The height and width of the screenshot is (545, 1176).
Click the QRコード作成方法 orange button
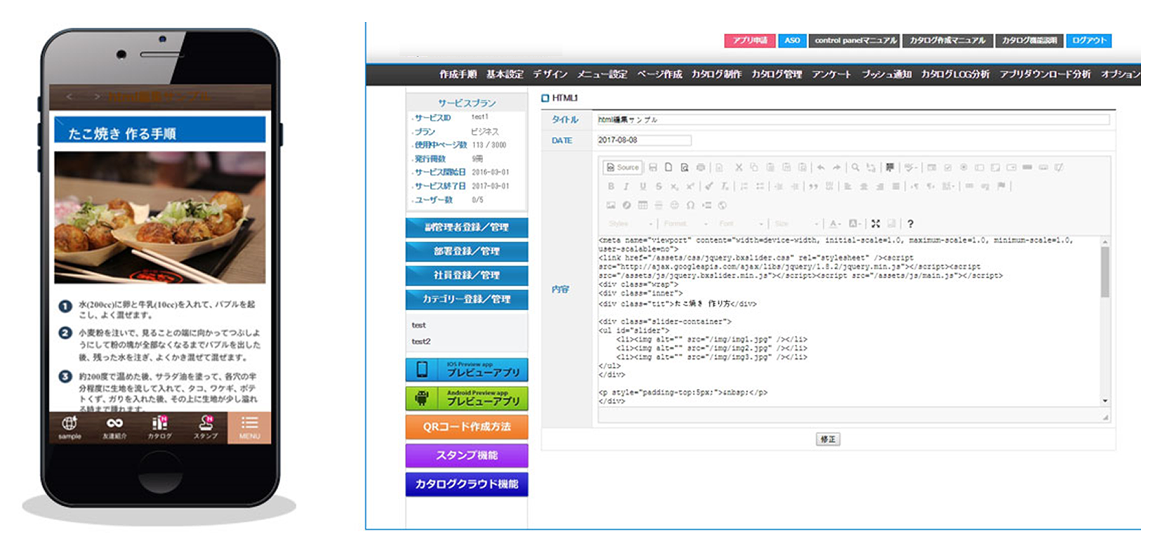tap(466, 427)
